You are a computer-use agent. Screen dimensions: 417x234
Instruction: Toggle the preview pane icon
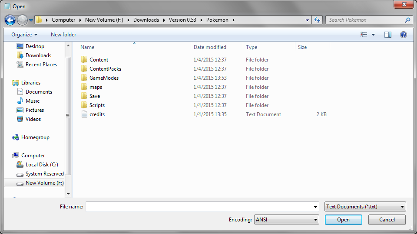(388, 35)
